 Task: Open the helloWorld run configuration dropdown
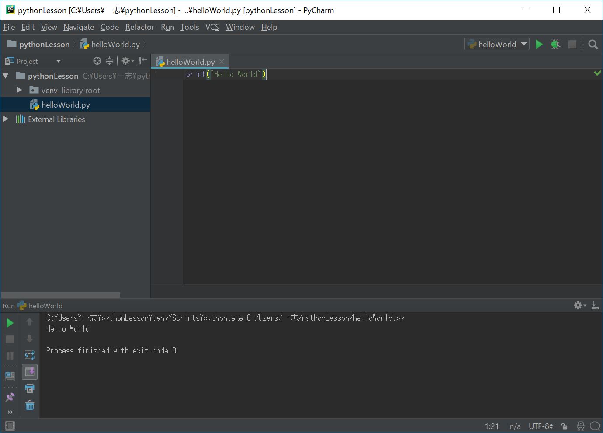click(497, 44)
